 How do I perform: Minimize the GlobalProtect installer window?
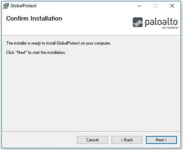coord(139,6)
